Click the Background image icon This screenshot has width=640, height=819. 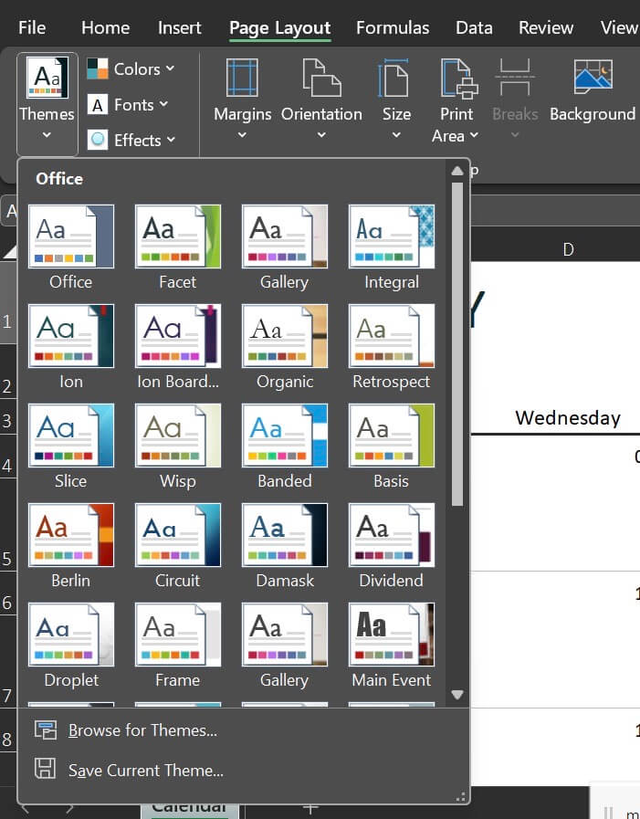pyautogui.click(x=592, y=79)
